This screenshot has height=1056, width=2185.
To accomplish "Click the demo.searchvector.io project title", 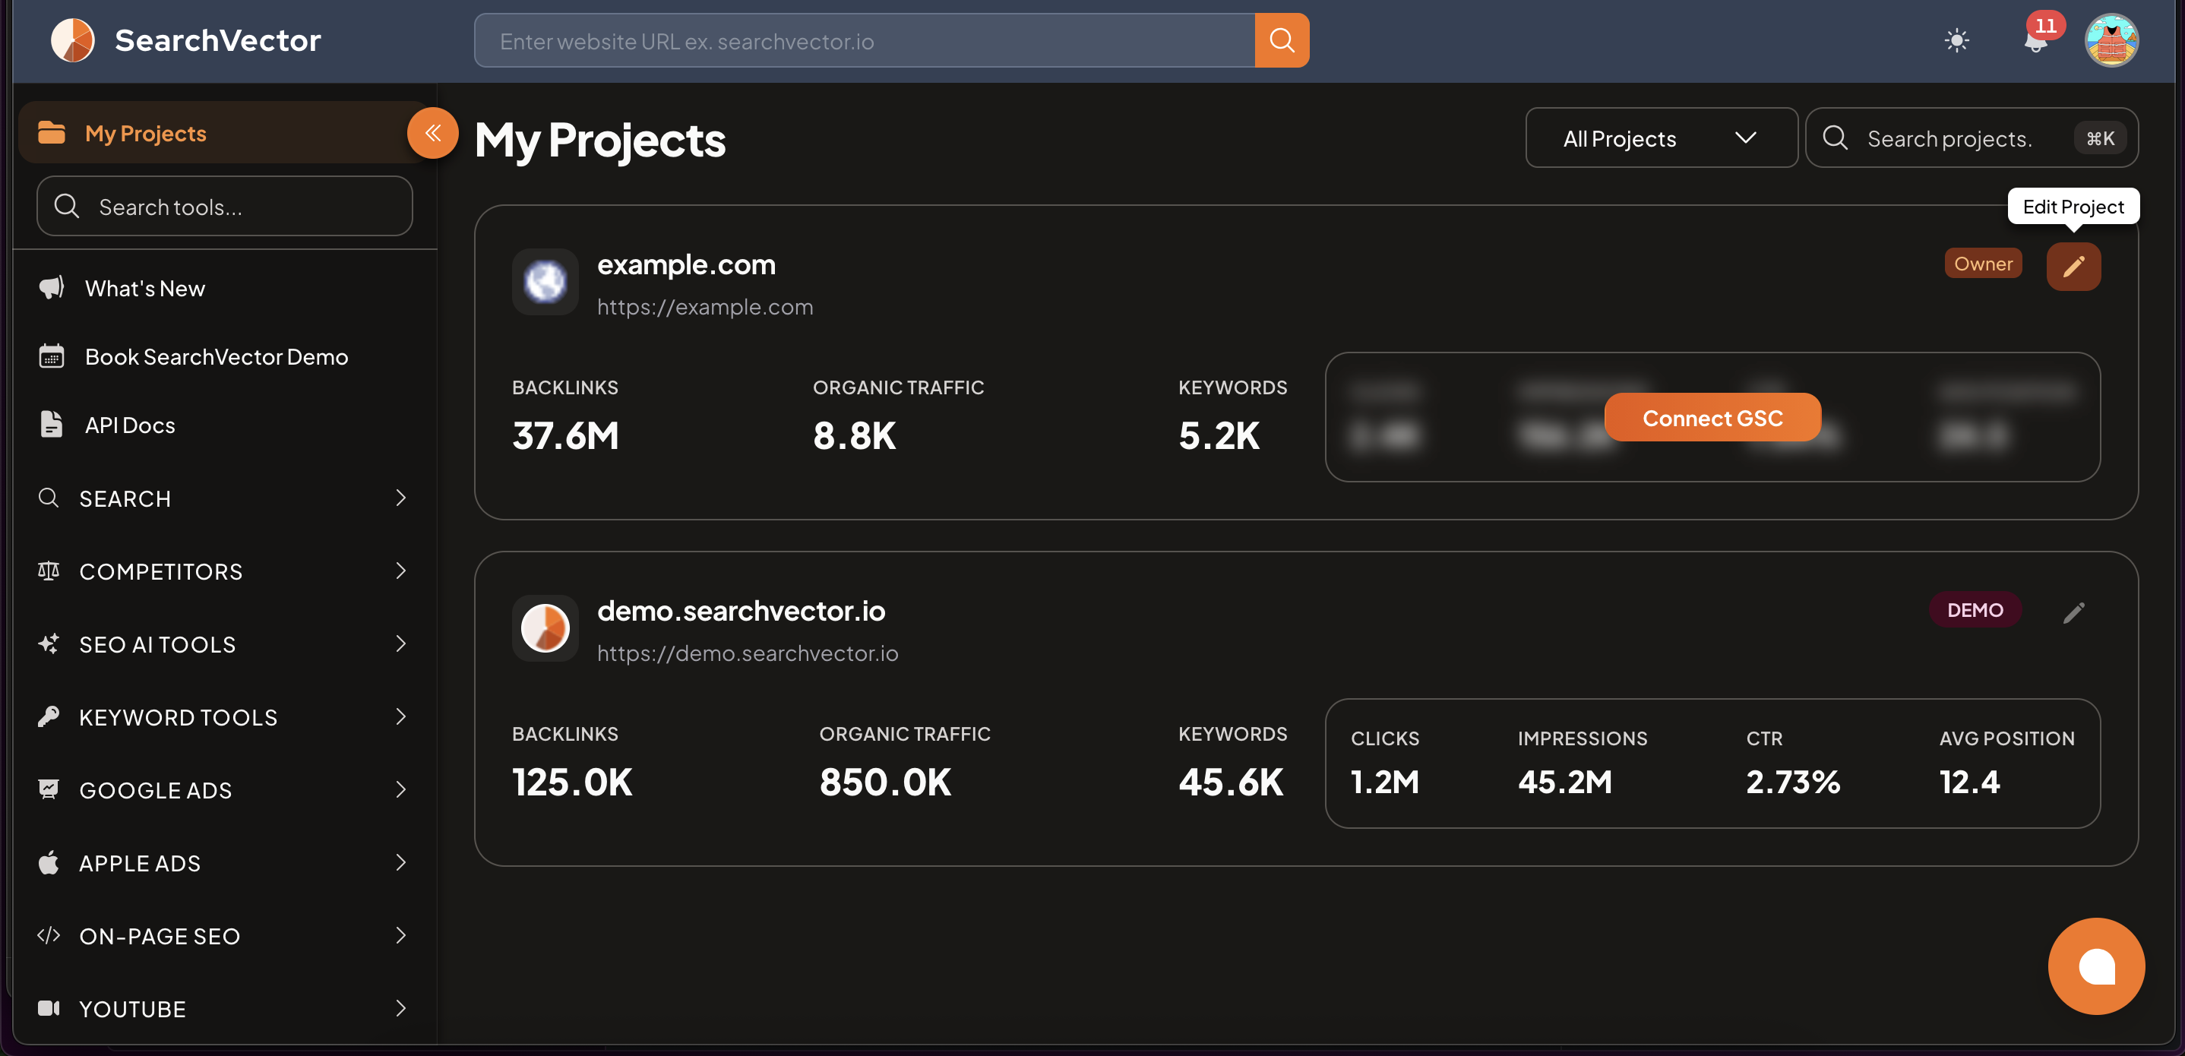I will (x=741, y=610).
